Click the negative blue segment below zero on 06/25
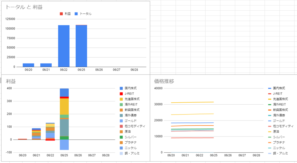 [64, 145]
